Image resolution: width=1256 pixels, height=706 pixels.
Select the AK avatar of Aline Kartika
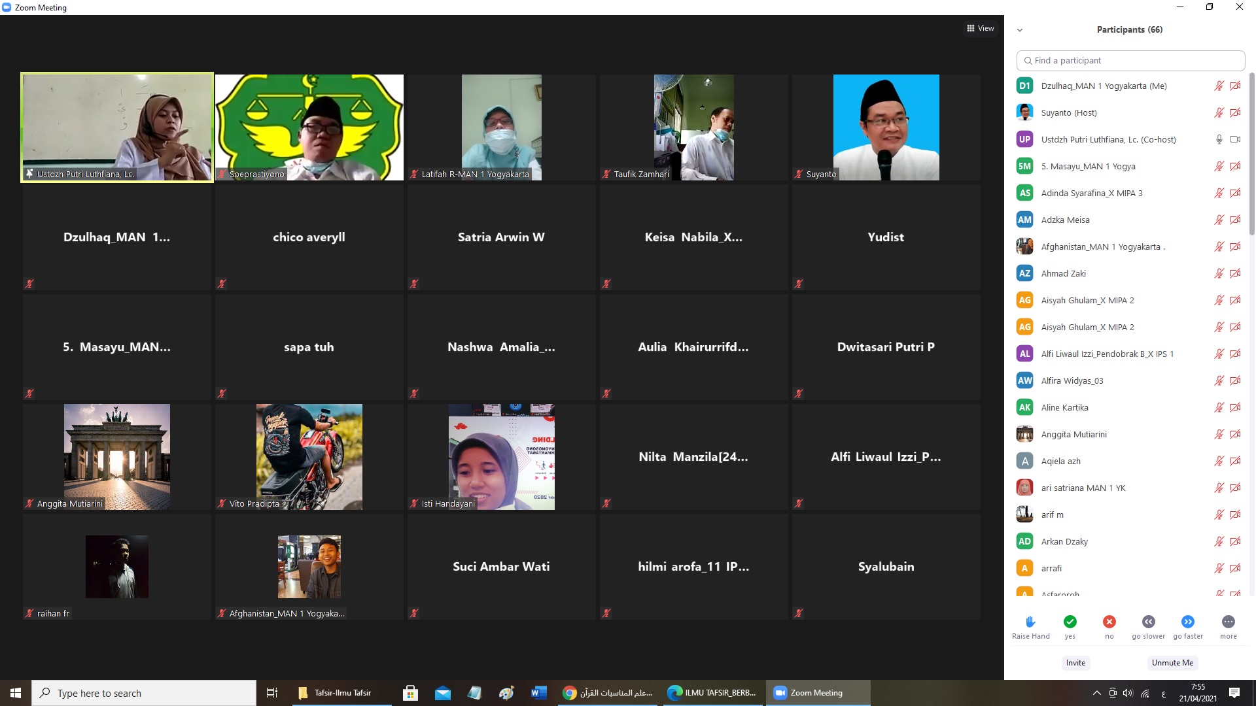pyautogui.click(x=1024, y=407)
